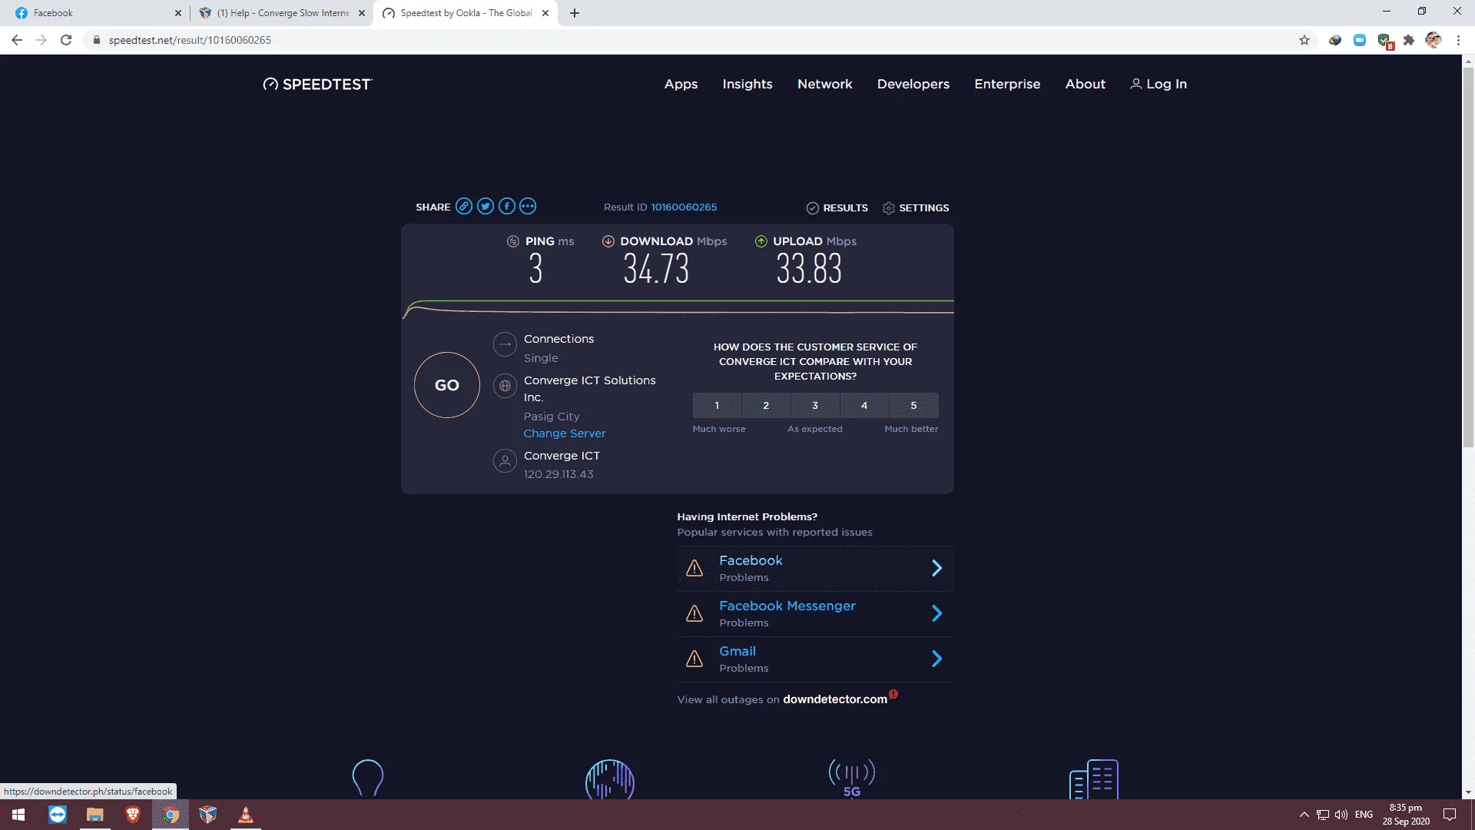1475x830 pixels.
Task: Go back to previous page
Action: click(17, 40)
